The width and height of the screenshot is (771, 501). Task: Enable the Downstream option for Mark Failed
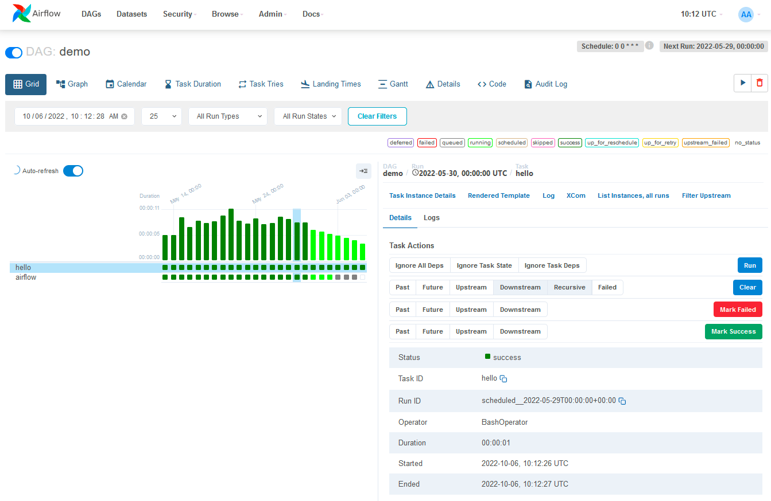pyautogui.click(x=520, y=309)
